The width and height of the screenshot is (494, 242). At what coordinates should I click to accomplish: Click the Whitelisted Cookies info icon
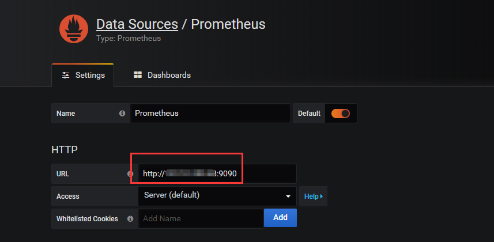(130, 219)
